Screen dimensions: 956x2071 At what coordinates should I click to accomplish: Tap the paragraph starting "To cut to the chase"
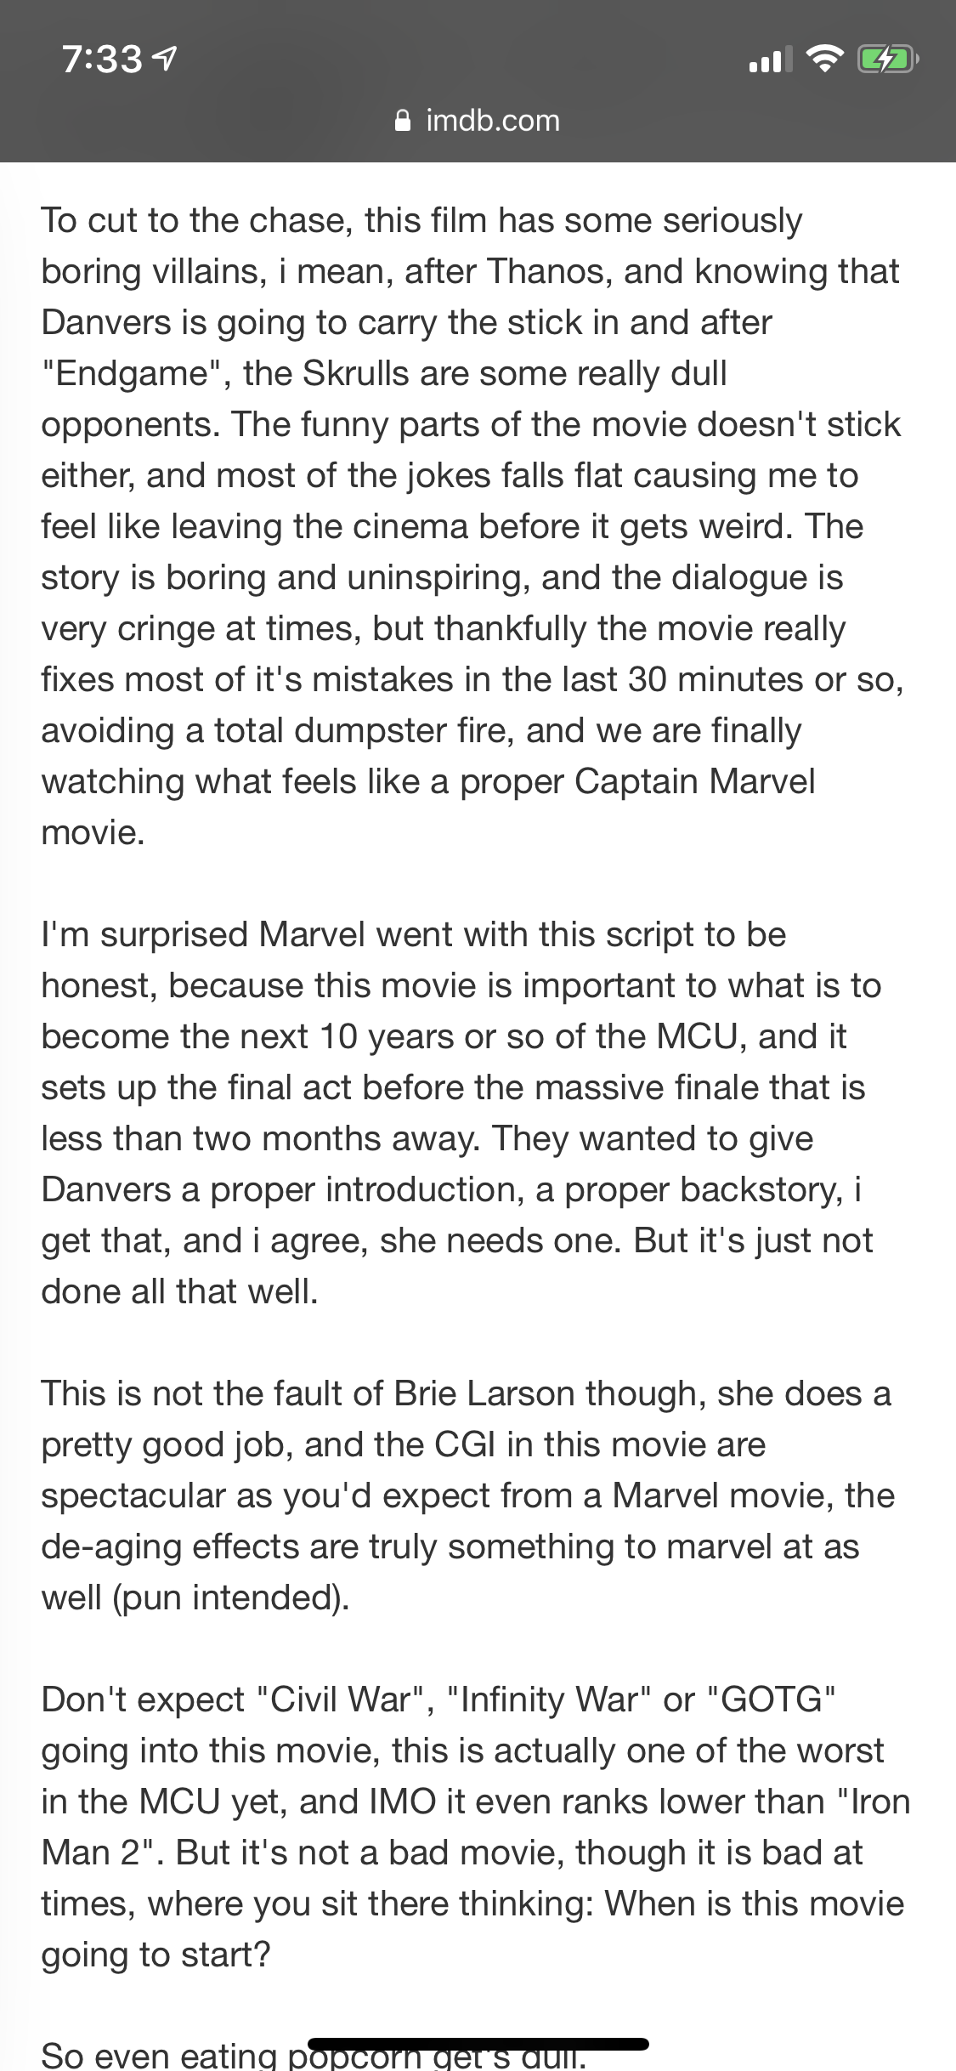click(x=472, y=526)
